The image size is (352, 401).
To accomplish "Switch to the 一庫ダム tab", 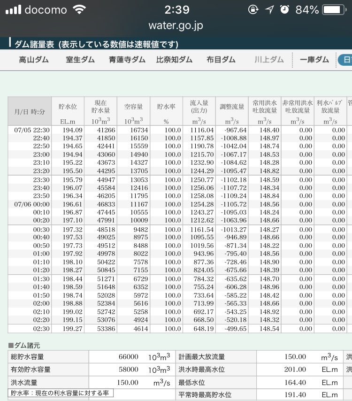I will (314, 60).
